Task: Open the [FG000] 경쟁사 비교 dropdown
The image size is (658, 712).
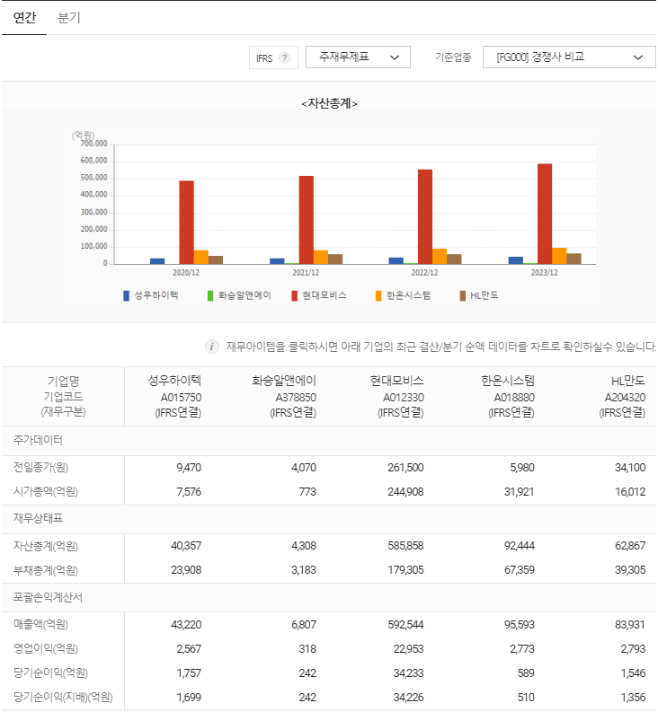Action: [569, 57]
